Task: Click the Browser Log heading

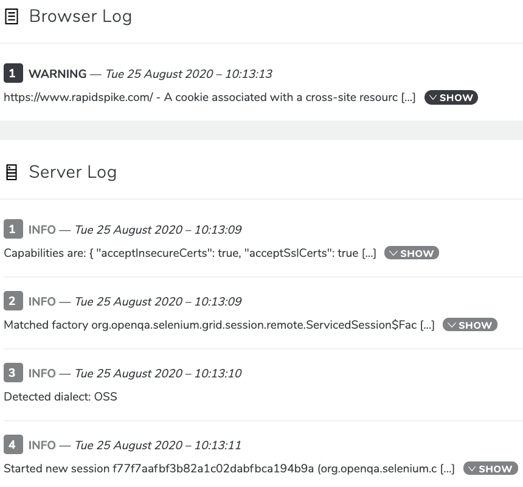Action: [x=80, y=16]
